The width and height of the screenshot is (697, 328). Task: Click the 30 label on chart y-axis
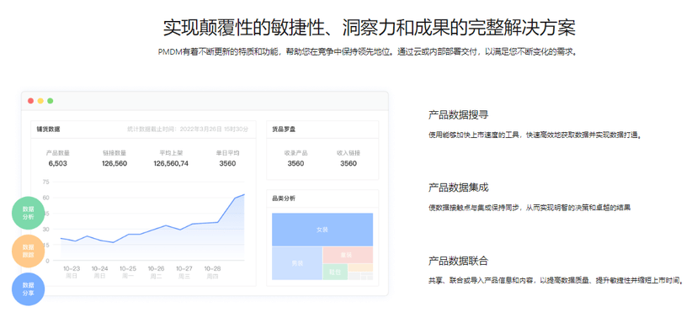(x=45, y=229)
